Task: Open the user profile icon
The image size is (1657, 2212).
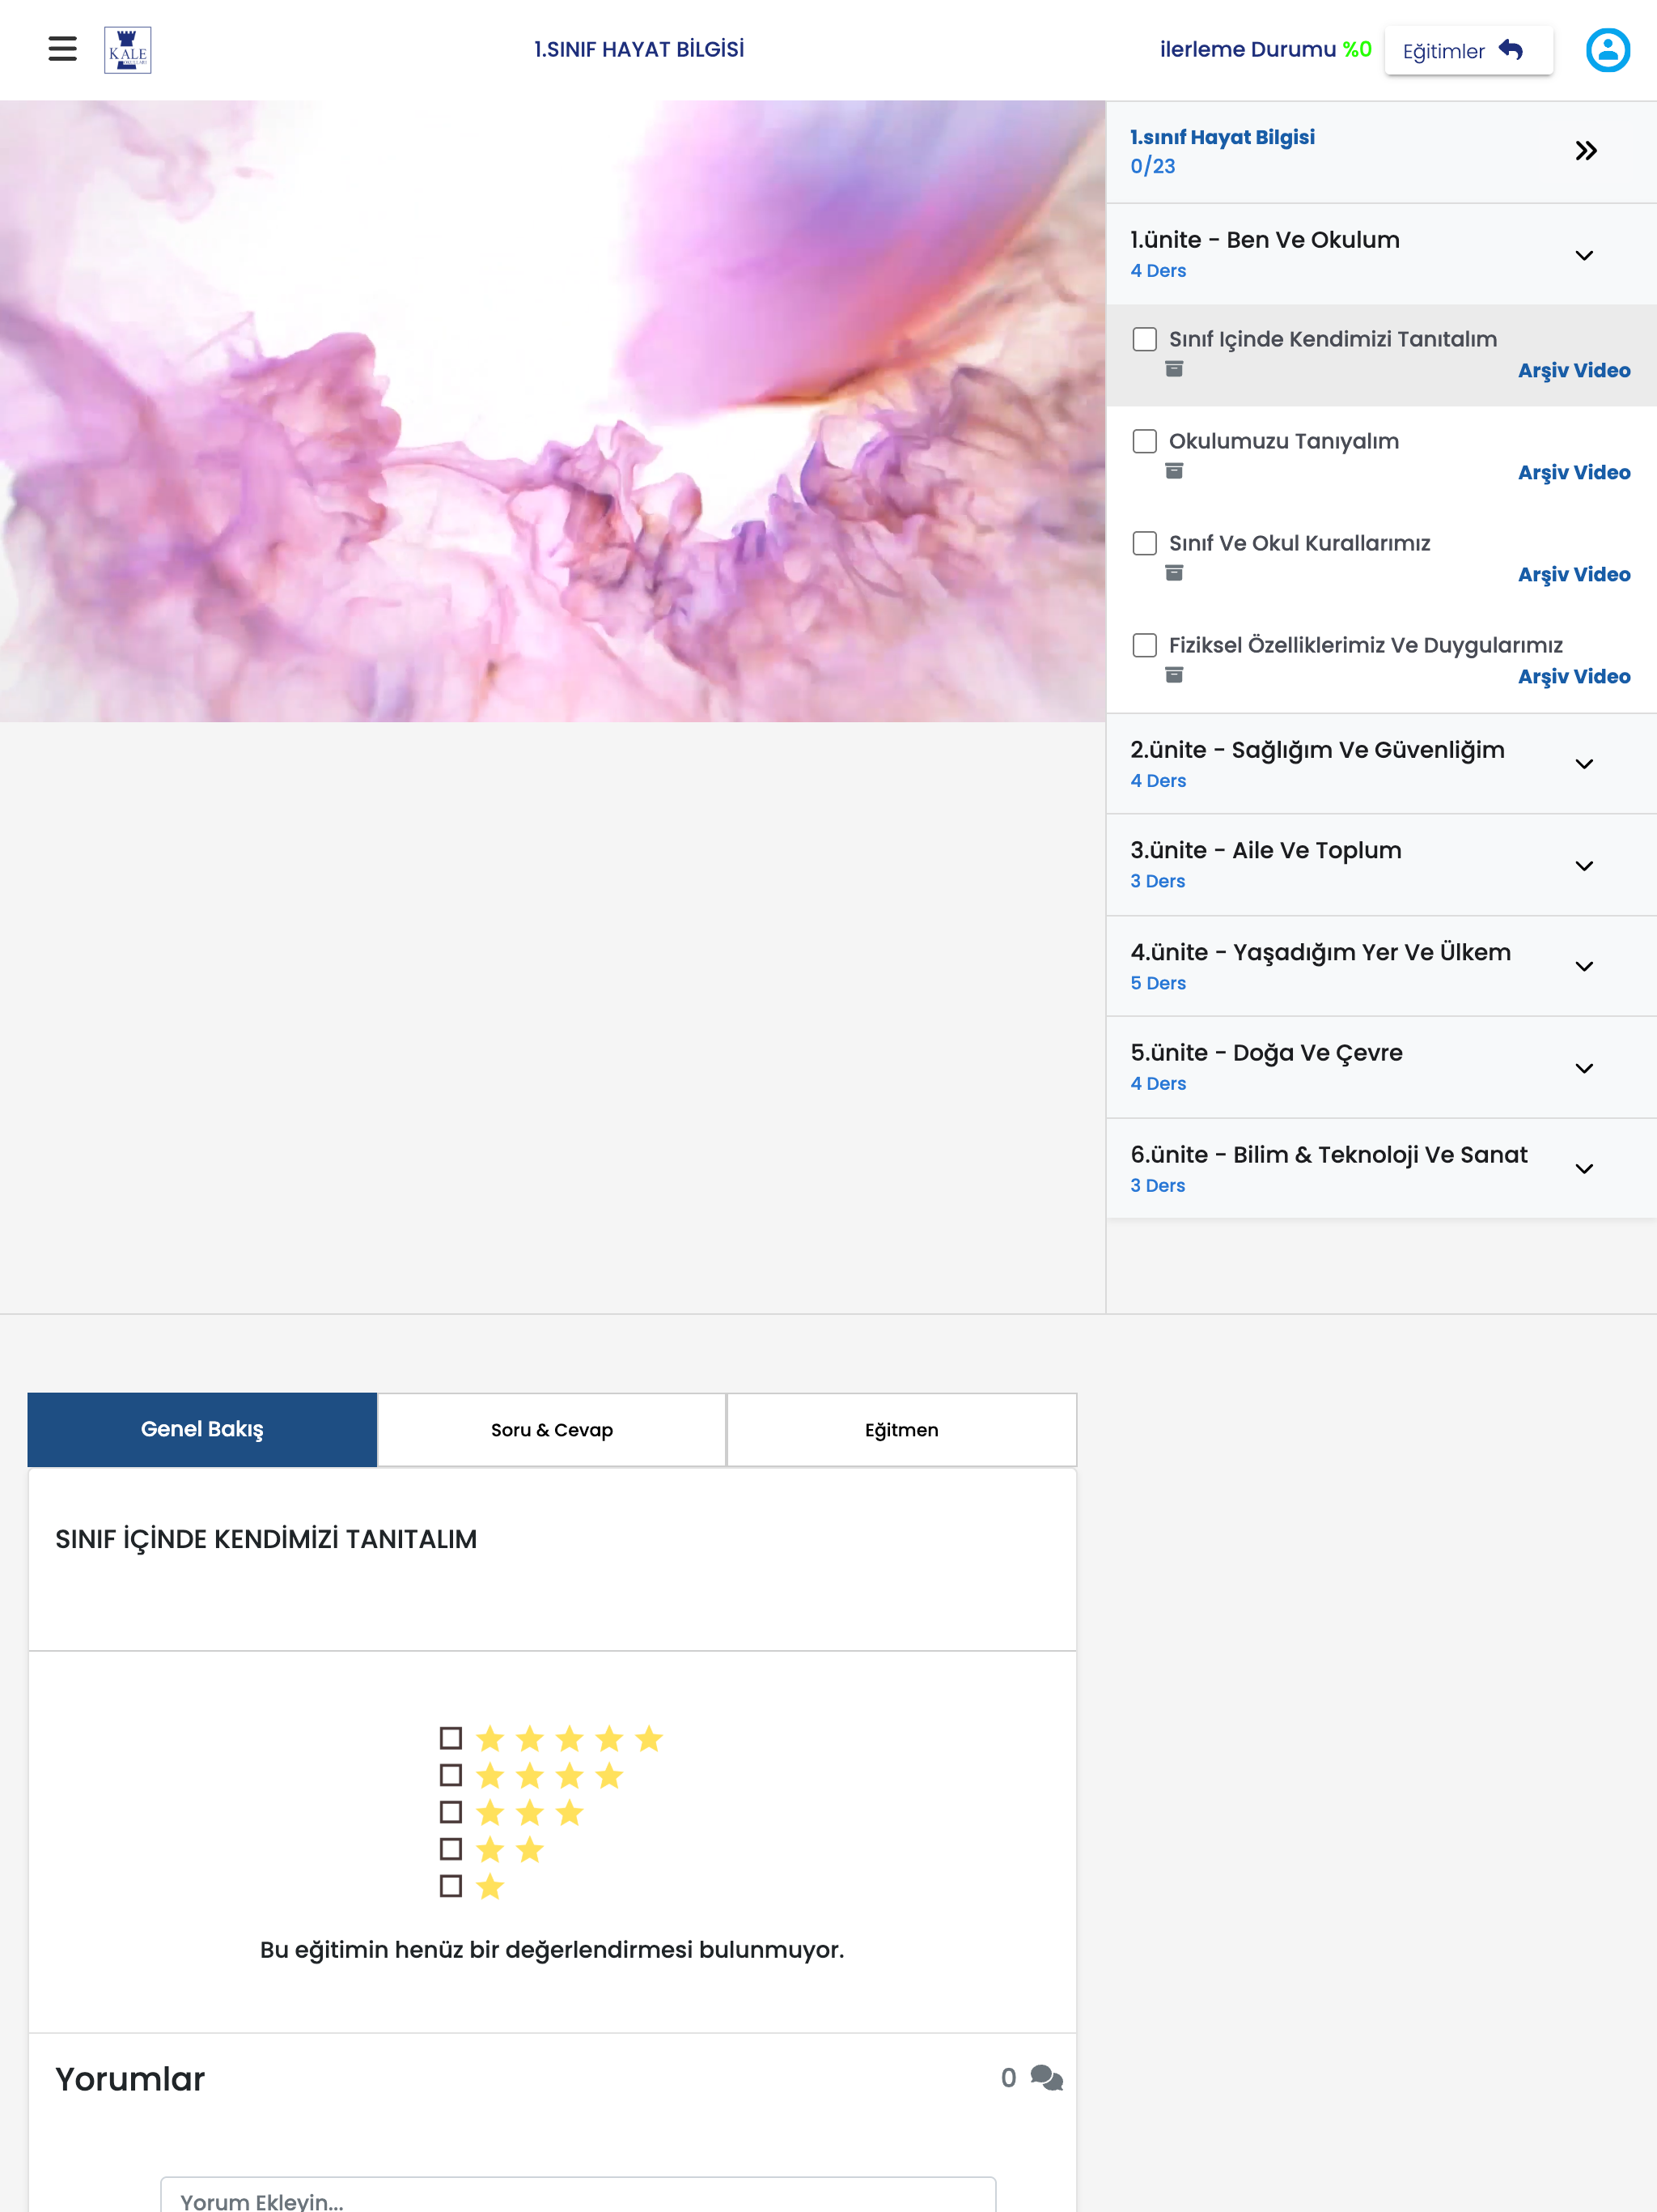Action: [x=1607, y=50]
